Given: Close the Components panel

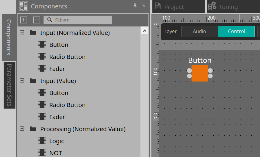Looking at the screenshot, I should click(144, 6).
